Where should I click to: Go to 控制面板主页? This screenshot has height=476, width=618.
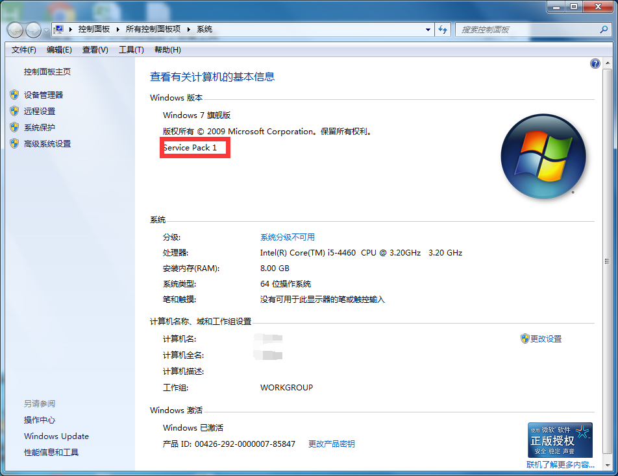pos(47,71)
